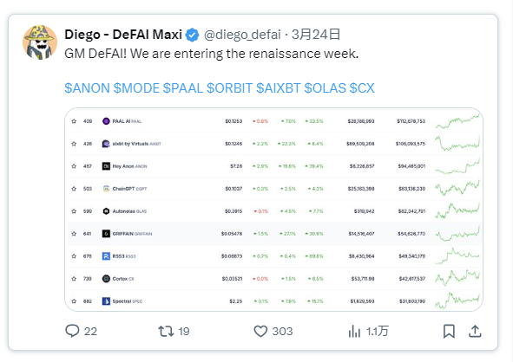
Task: Toggle the star beside GRIFFAIN row
Action: coord(74,234)
